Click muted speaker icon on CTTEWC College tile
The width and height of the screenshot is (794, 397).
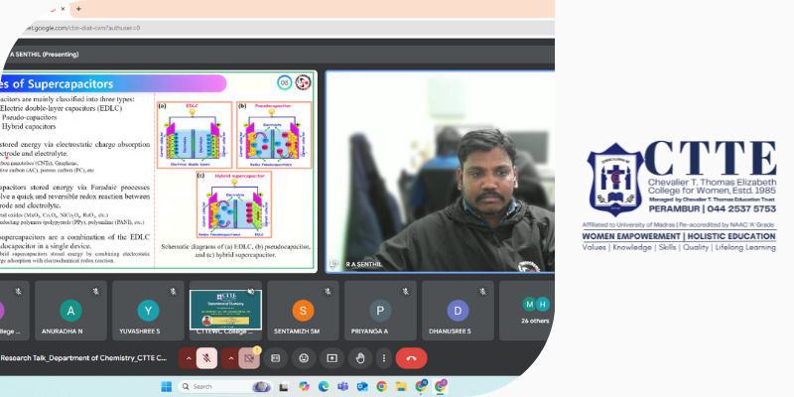click(251, 291)
